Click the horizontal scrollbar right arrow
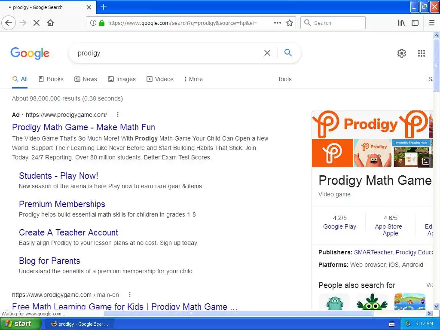Image resolution: width=440 pixels, height=330 pixels. click(x=429, y=313)
